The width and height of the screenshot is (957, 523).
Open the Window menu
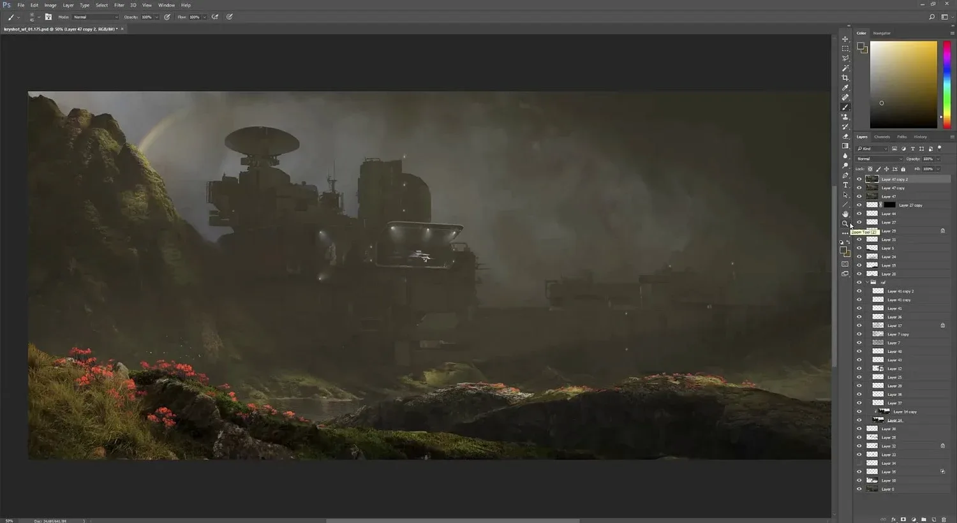pos(167,5)
